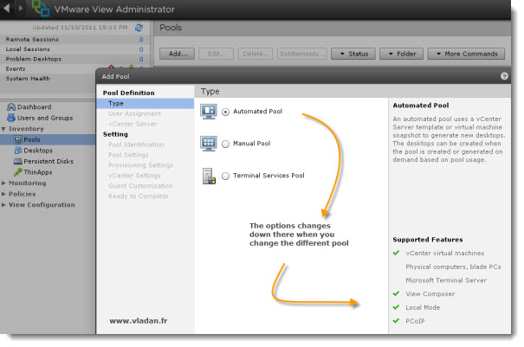Screen dimensions: 524x347
Task: Click the Users and Groups icon
Action: point(11,118)
